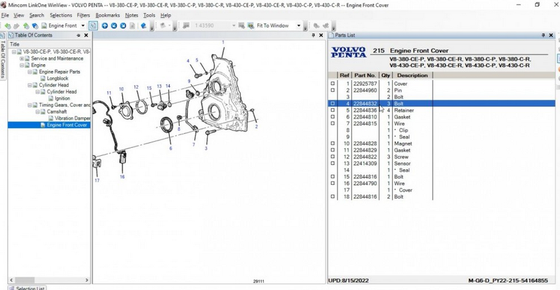The image size is (560, 290).
Task: Collapse the Engine tree node
Action: coord(22,65)
